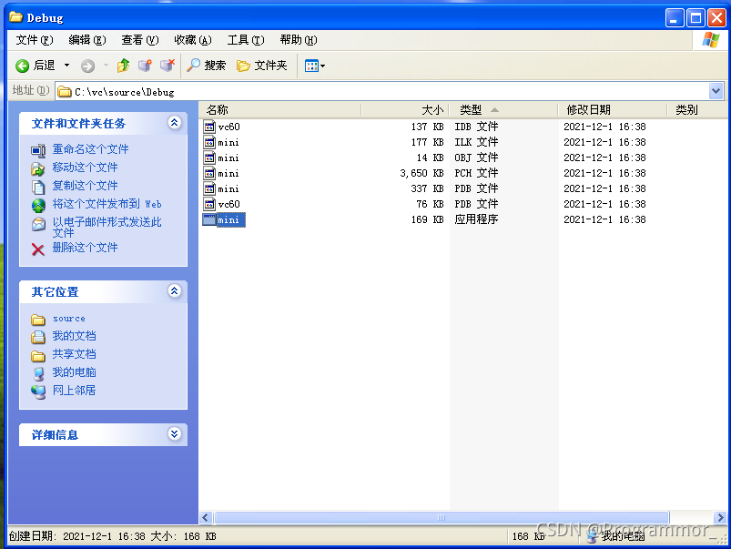The image size is (731, 549).
Task: Click the 我的电脑 computer icon
Action: tap(38, 373)
